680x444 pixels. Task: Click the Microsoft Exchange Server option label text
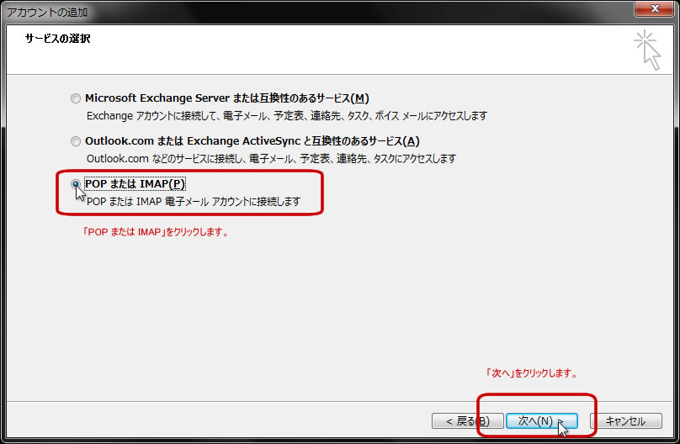[x=227, y=98]
